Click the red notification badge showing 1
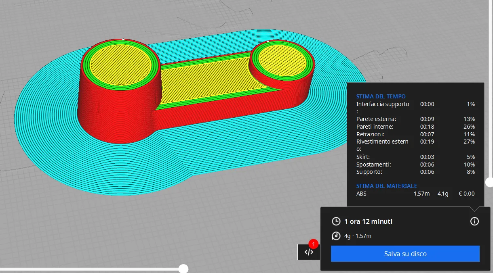 click(313, 244)
